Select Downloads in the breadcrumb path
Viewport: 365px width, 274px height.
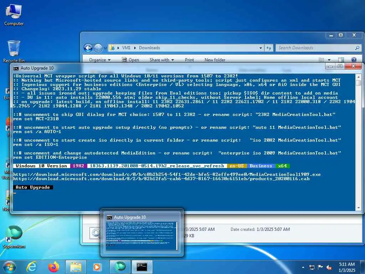(149, 48)
